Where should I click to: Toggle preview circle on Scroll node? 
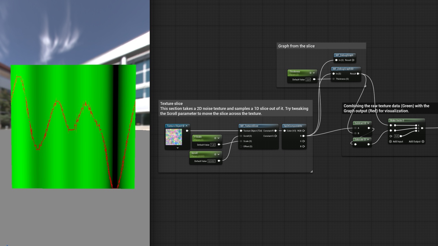click(x=215, y=154)
